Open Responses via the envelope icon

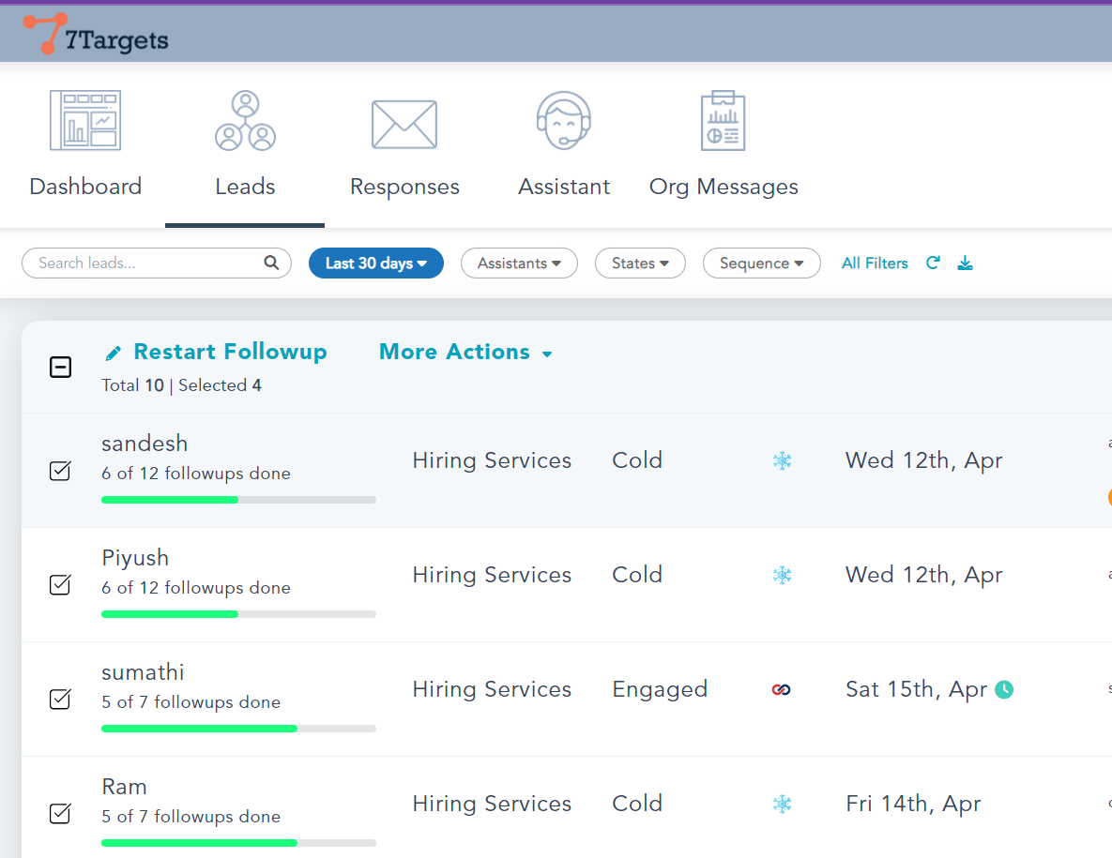pos(404,124)
